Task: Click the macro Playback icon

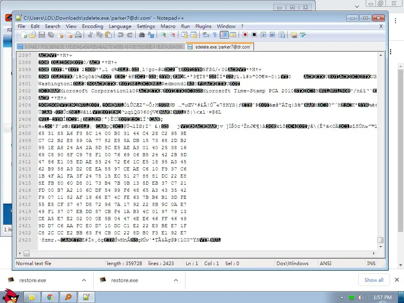Action: point(263,35)
